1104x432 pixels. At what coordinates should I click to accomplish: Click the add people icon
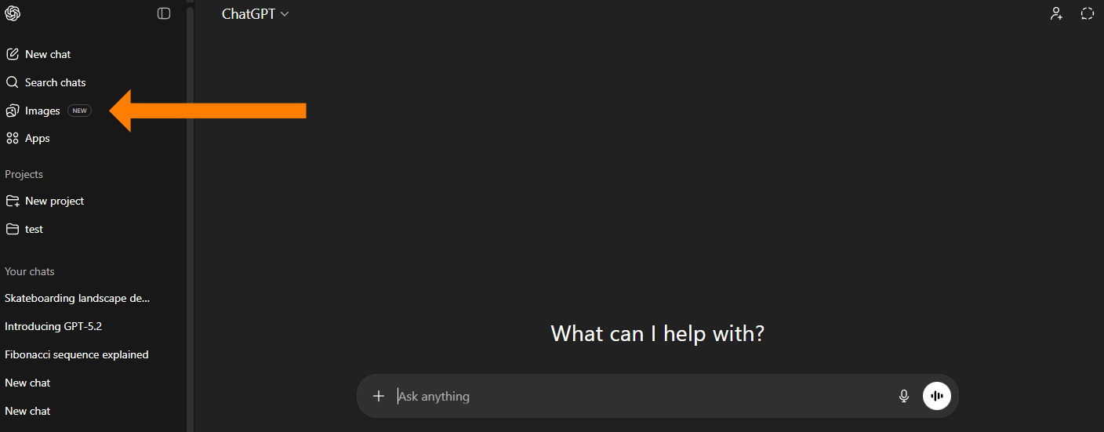point(1057,13)
